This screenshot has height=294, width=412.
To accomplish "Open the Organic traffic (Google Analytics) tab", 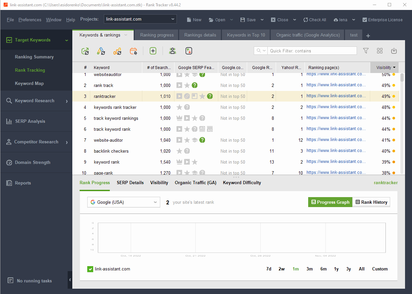I will [308, 35].
